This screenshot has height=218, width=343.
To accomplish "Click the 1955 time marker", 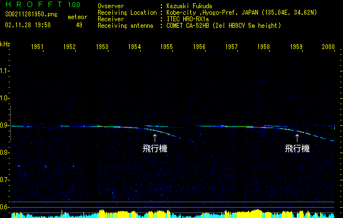I will coord(167,47).
